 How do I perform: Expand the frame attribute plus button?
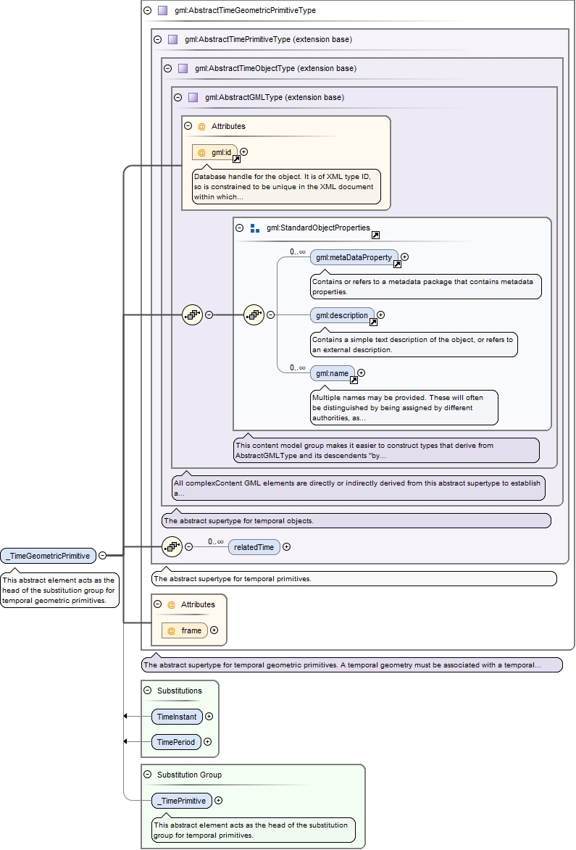coord(214,630)
